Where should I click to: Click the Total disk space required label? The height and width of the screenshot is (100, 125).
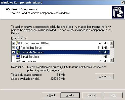click(26, 75)
